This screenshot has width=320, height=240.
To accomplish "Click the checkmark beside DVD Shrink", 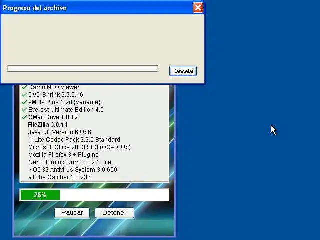I will pos(24,94).
